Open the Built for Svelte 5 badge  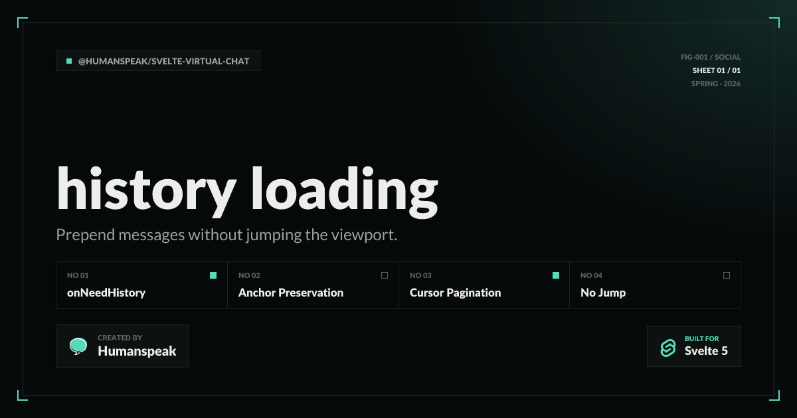(694, 346)
